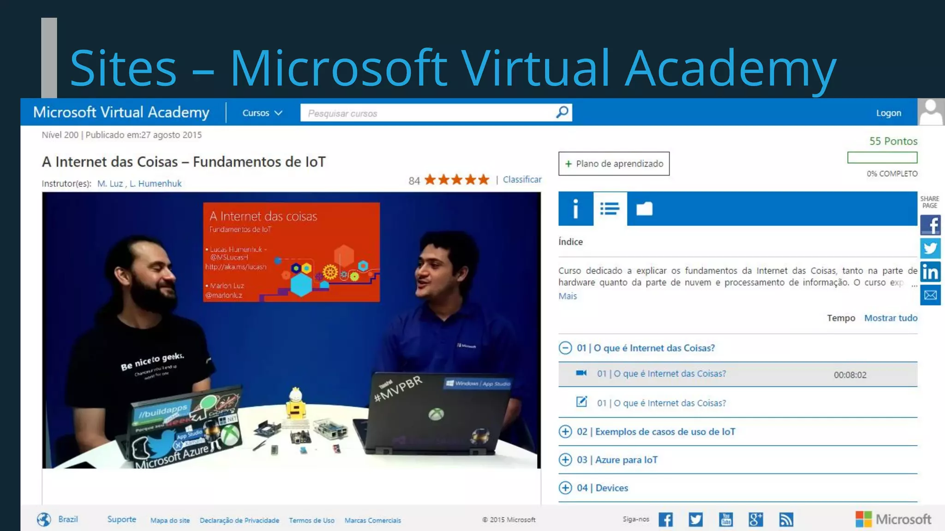Open footer Google Plus icon
This screenshot has width=945, height=531.
pyautogui.click(x=756, y=519)
